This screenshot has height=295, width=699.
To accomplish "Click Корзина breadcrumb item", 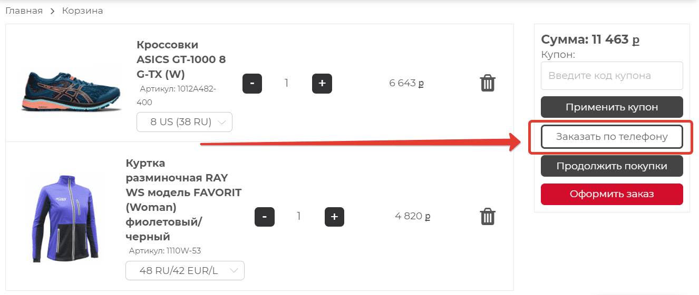I will [x=83, y=11].
